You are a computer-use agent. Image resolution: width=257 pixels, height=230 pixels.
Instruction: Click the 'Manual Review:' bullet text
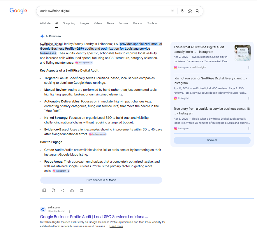tap(56, 90)
